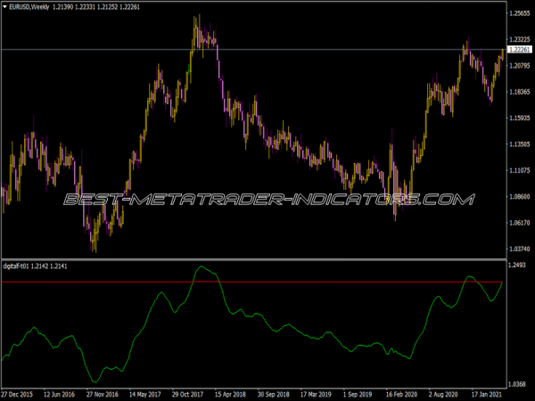Select the current price label 1.22261

(x=516, y=51)
